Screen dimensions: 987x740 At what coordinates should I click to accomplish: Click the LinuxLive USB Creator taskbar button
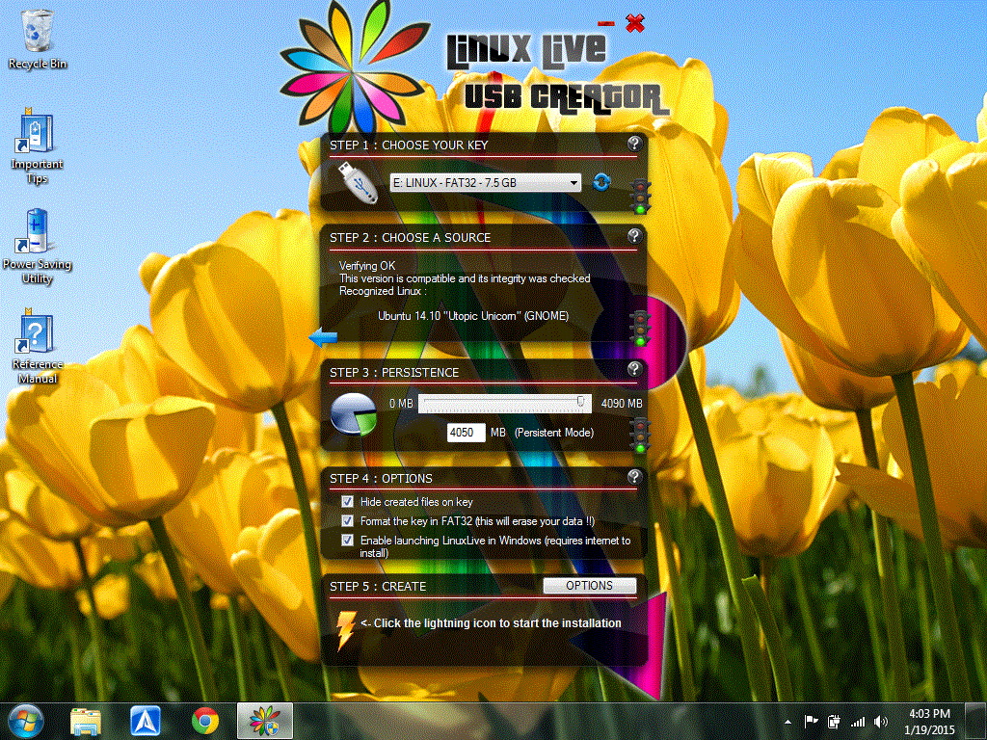coord(265,721)
